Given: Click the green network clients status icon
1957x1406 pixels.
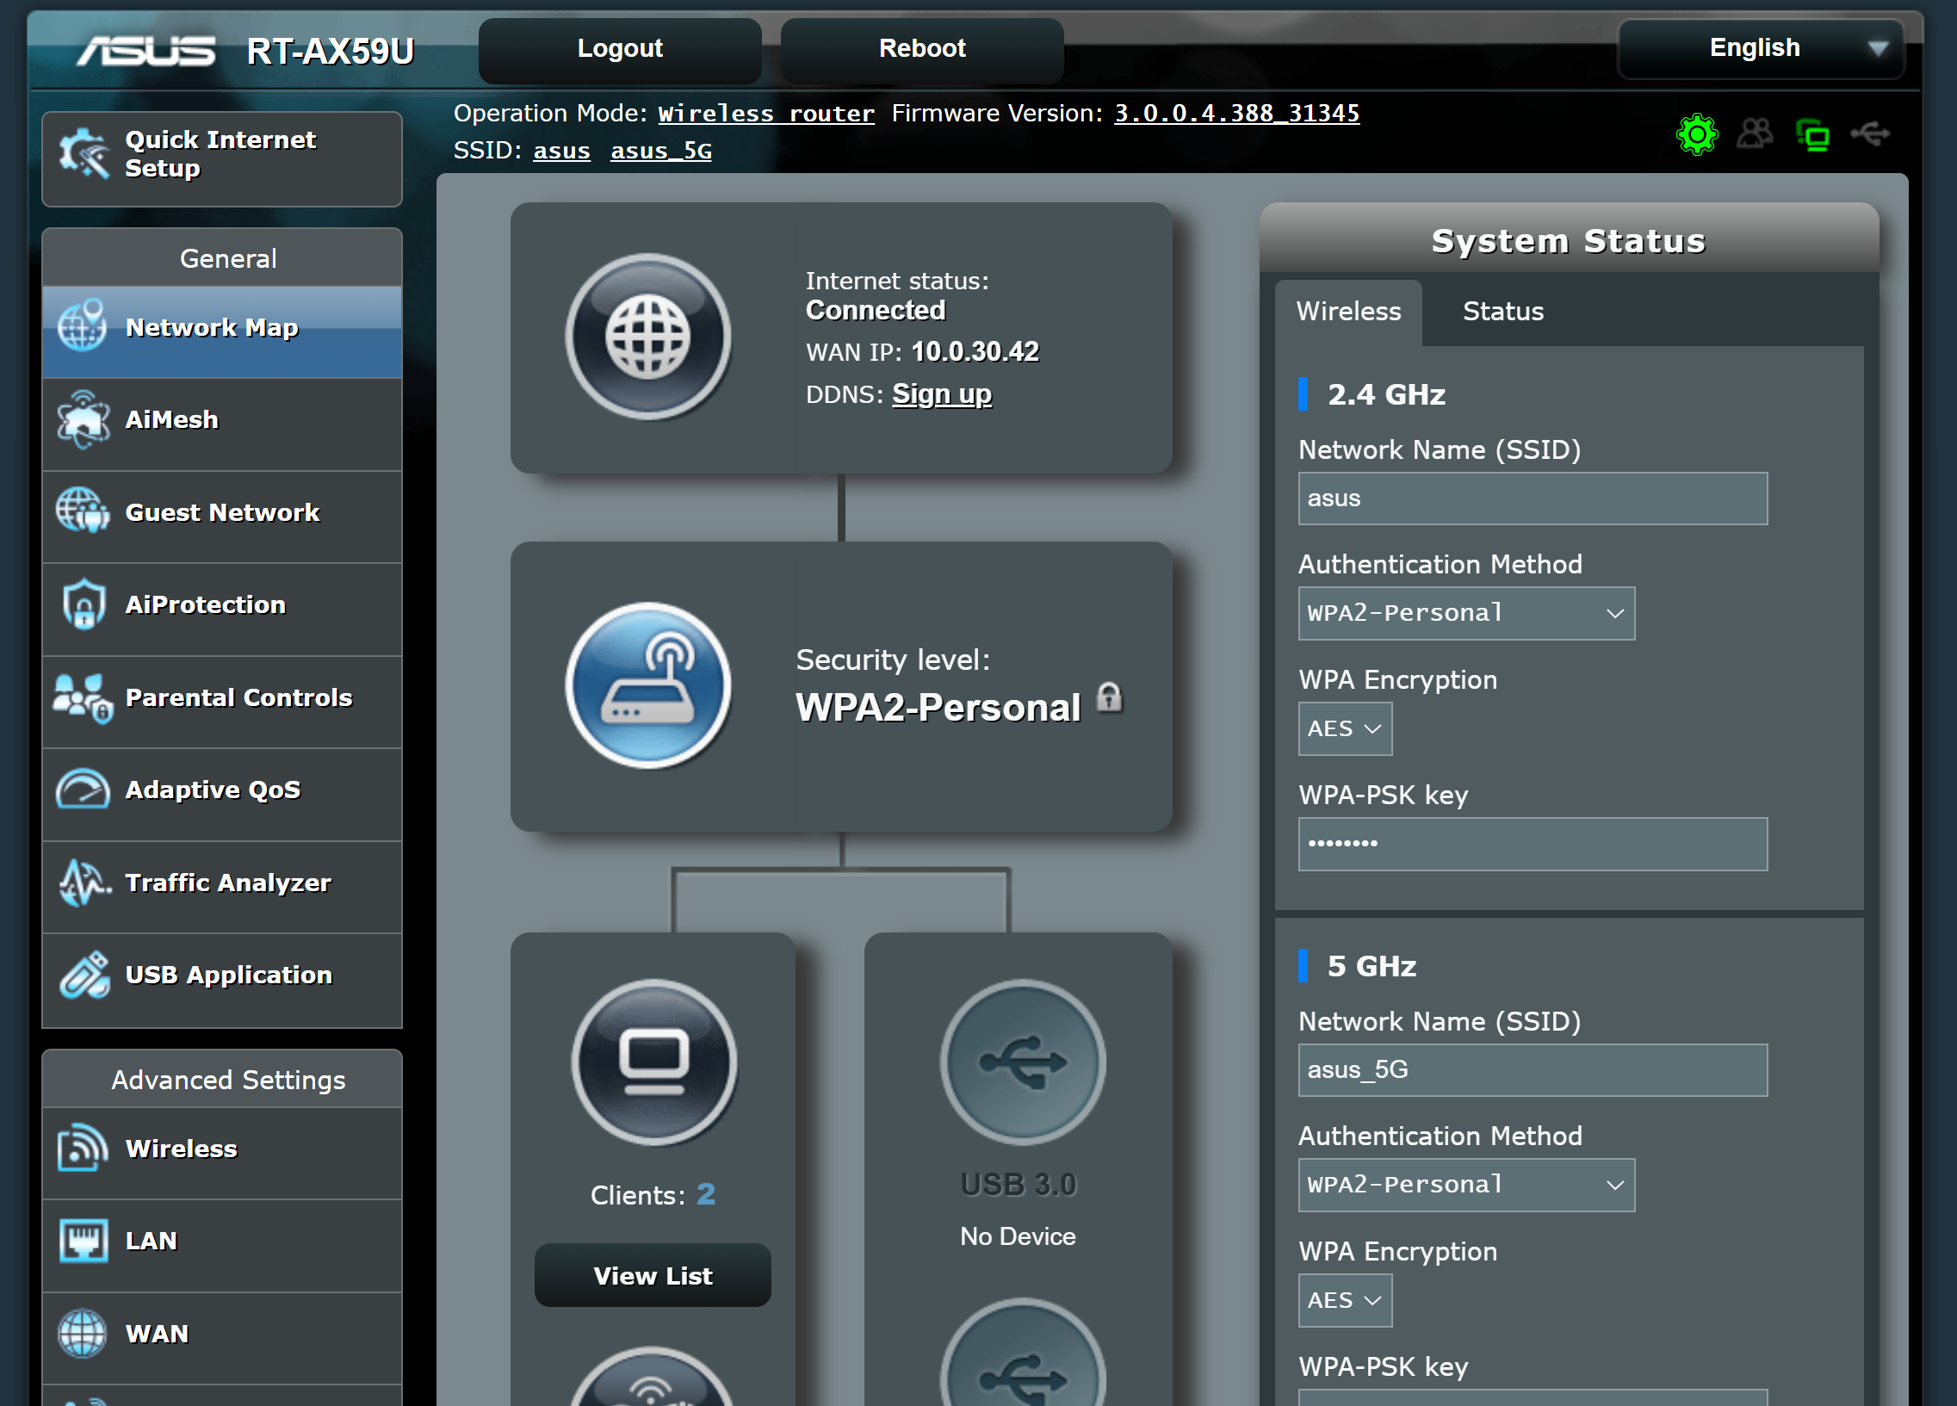Looking at the screenshot, I should [x=1813, y=135].
